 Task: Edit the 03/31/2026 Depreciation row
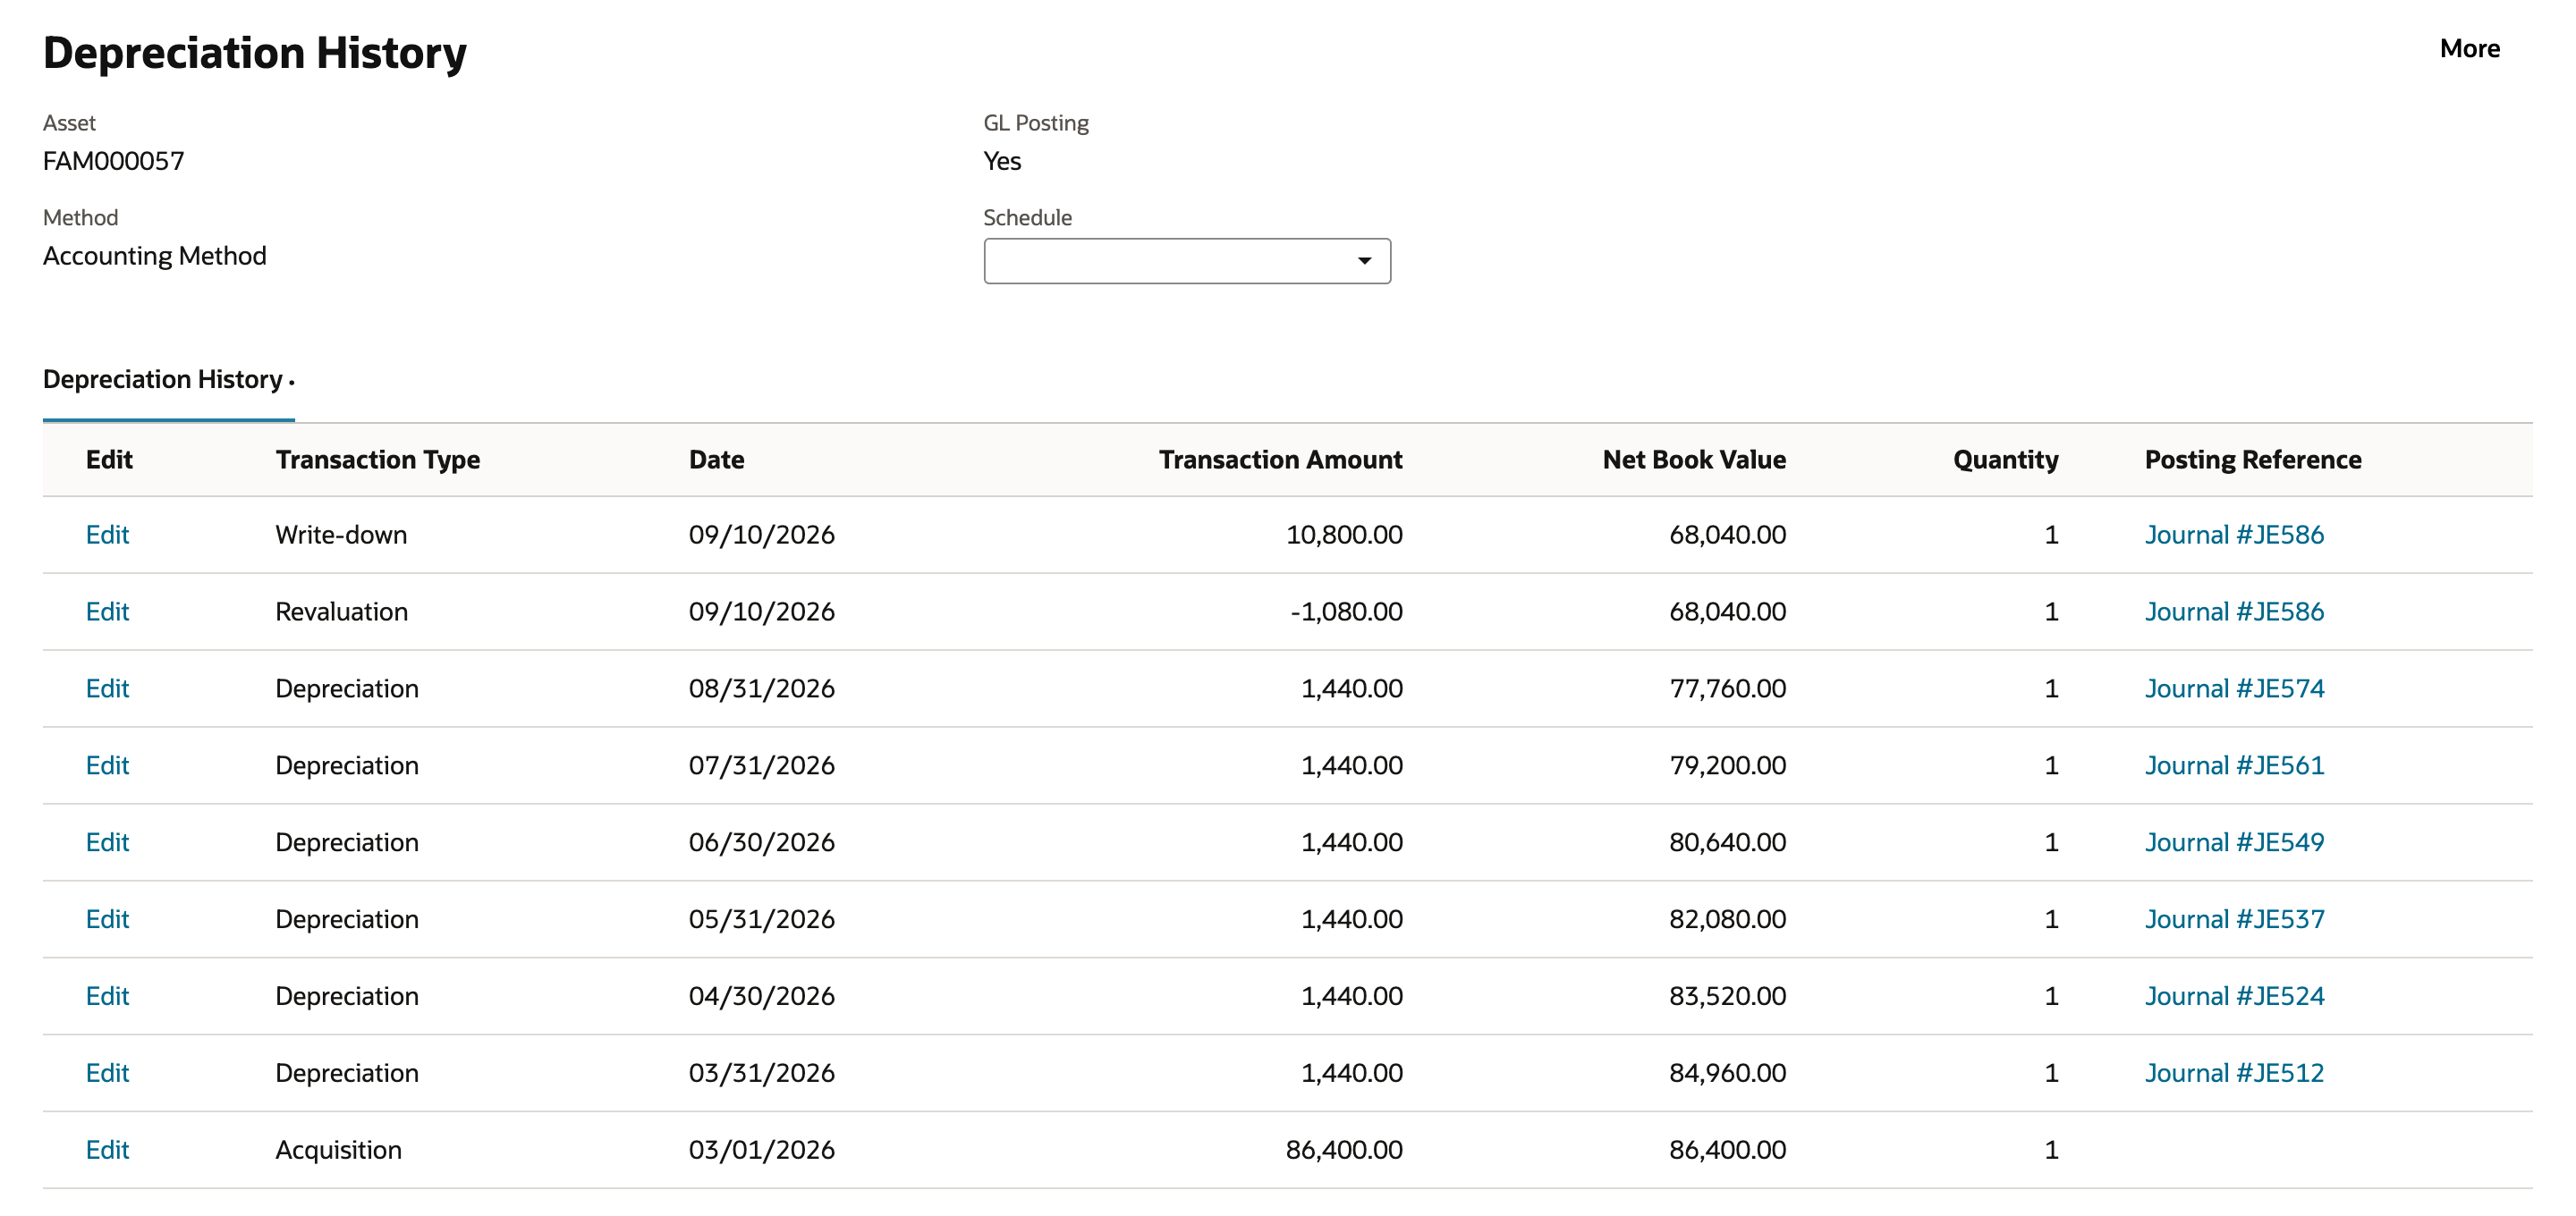pyautogui.click(x=107, y=1074)
